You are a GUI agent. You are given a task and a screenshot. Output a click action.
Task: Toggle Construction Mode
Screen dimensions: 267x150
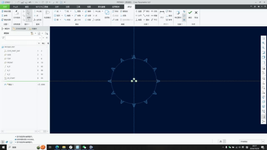47,14
